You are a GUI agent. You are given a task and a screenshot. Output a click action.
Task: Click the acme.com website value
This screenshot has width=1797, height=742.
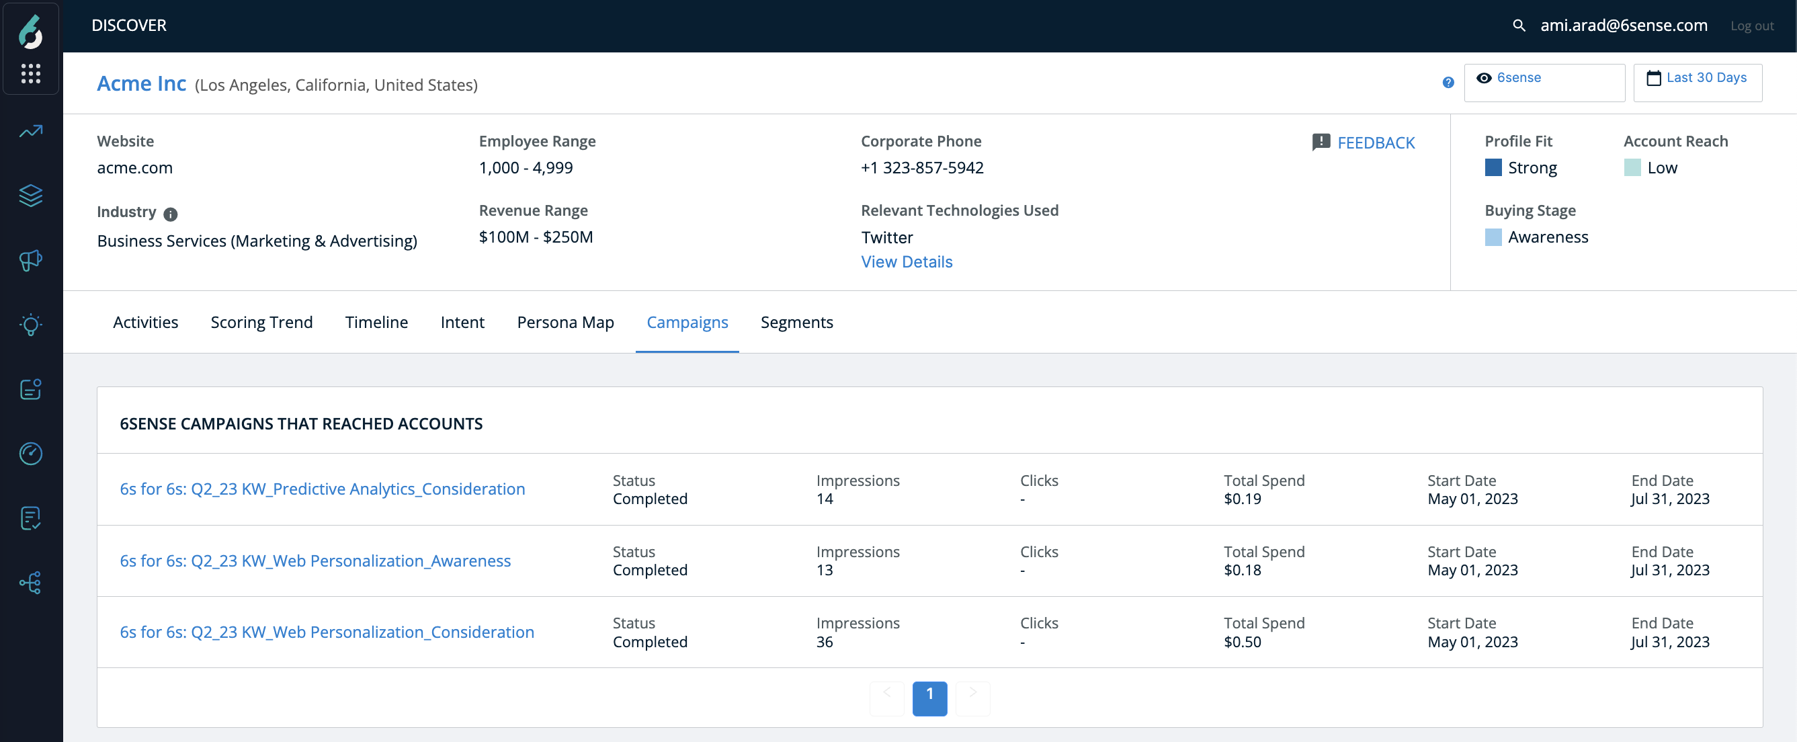134,167
